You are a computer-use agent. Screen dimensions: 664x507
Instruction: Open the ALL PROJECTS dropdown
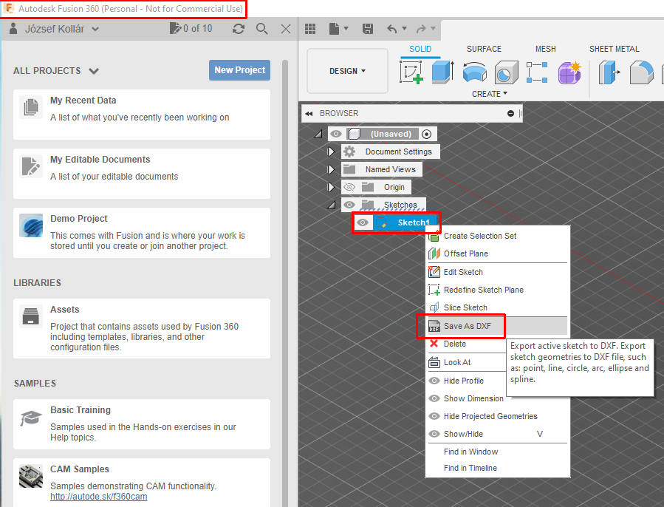[x=94, y=71]
